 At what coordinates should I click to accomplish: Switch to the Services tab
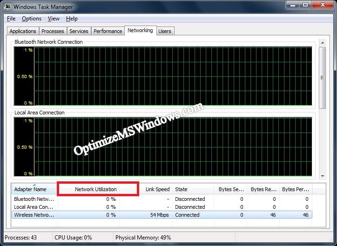pyautogui.click(x=79, y=31)
